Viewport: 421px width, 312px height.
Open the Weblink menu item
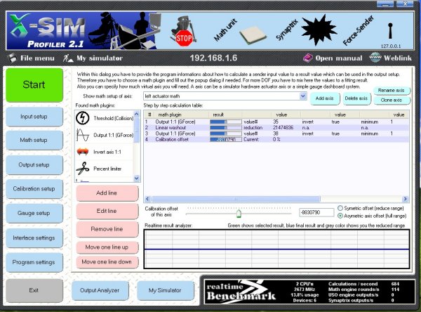pos(397,58)
